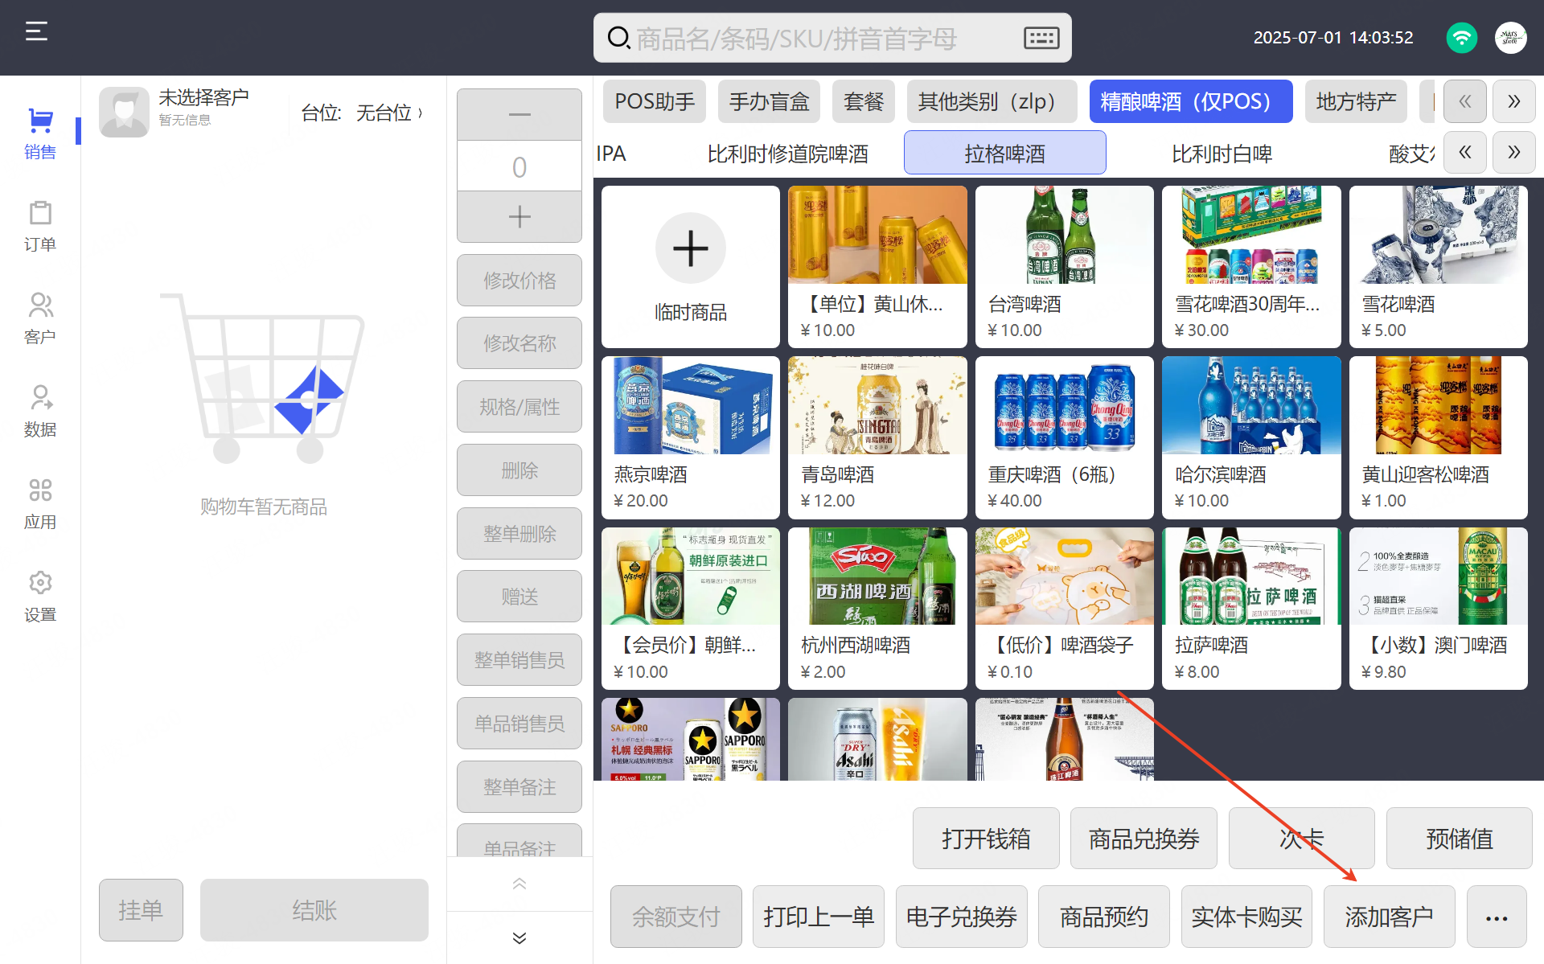Open the 设置 settings gear icon
1544x964 pixels.
tap(39, 596)
